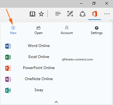Image resolution: width=113 pixels, height=105 pixels.
Task: Click the Account person icon
Action: click(67, 28)
